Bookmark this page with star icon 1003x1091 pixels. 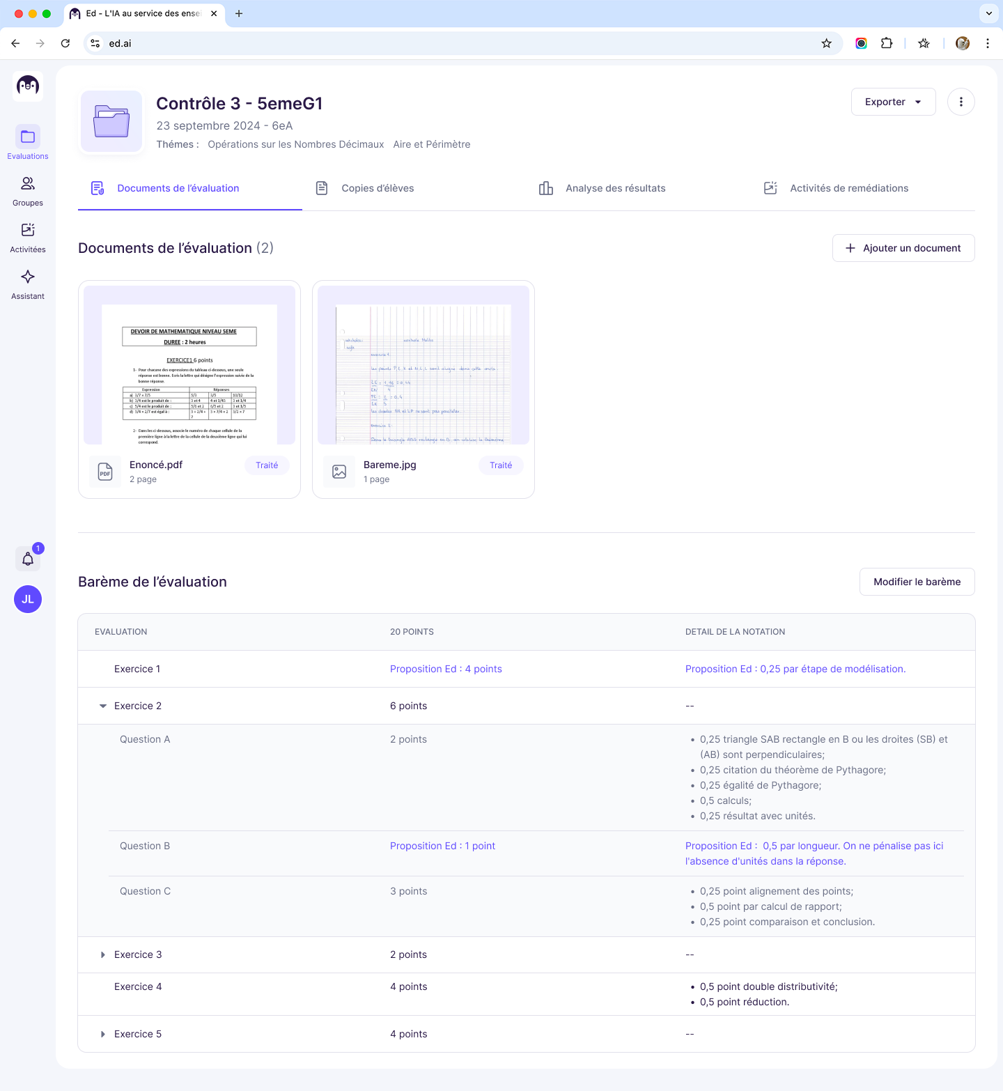pyautogui.click(x=826, y=43)
